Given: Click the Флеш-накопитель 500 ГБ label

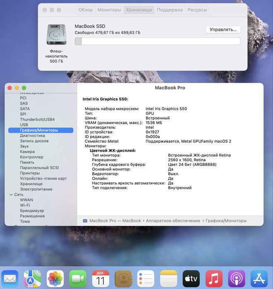Looking at the screenshot, I should (x=56, y=56).
